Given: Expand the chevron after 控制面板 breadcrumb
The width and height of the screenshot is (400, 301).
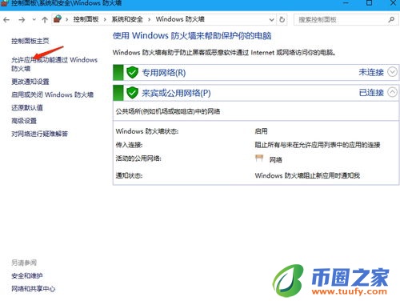Looking at the screenshot, I should [x=105, y=19].
